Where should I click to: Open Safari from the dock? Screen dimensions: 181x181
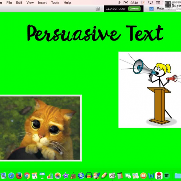click(x=11, y=176)
